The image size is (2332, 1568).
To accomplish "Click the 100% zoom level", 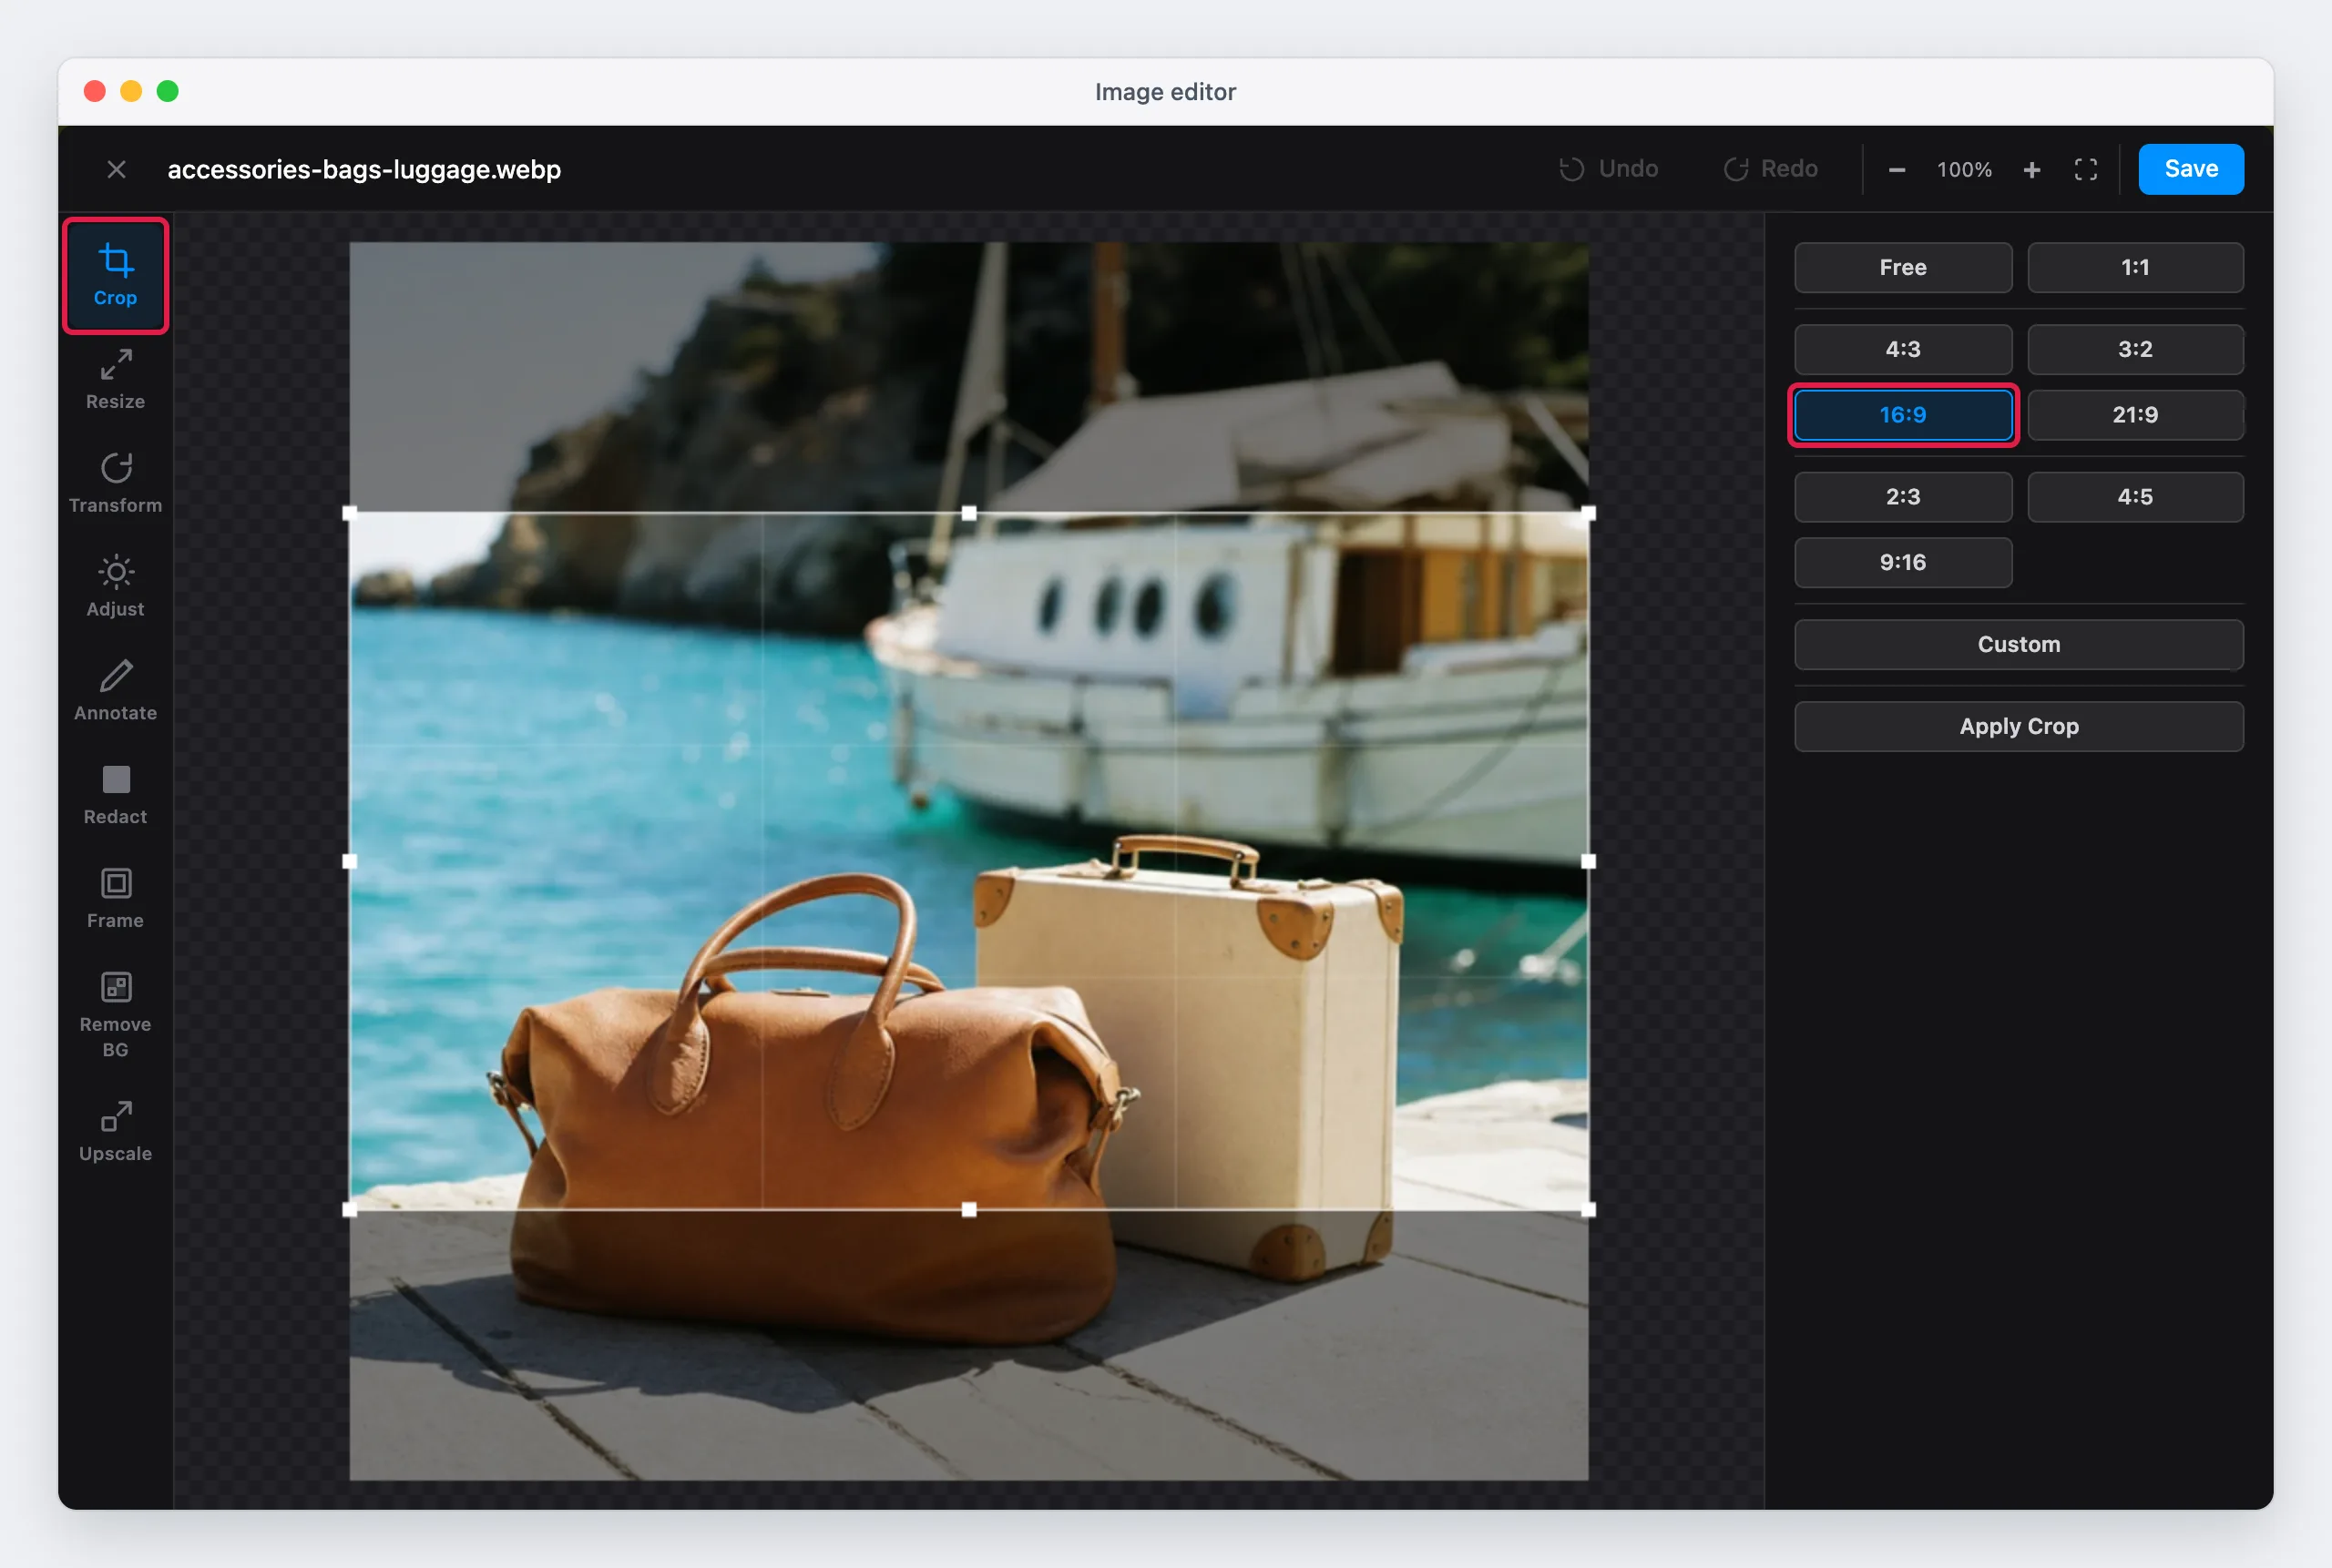I will coord(1964,170).
